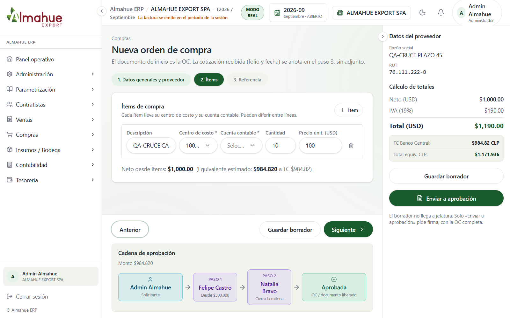Delete the item row with trash icon

coord(351,146)
